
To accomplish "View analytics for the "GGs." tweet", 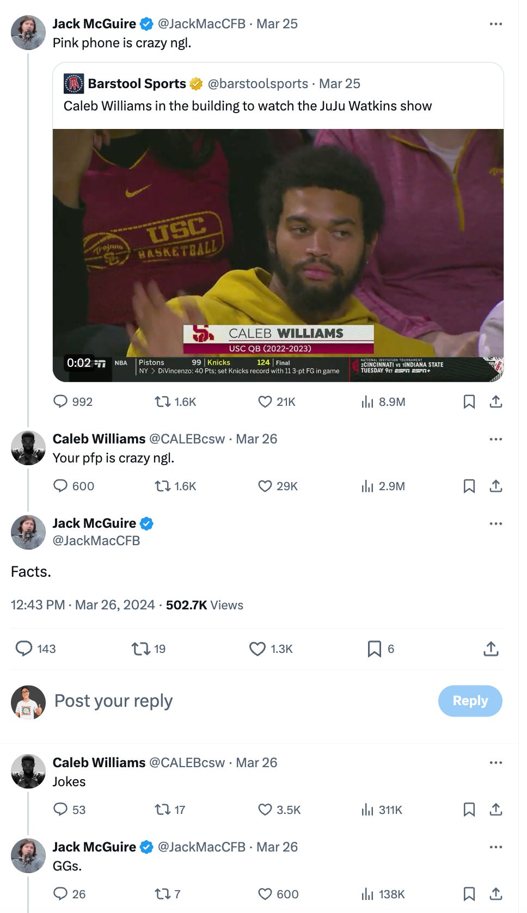I will point(368,894).
